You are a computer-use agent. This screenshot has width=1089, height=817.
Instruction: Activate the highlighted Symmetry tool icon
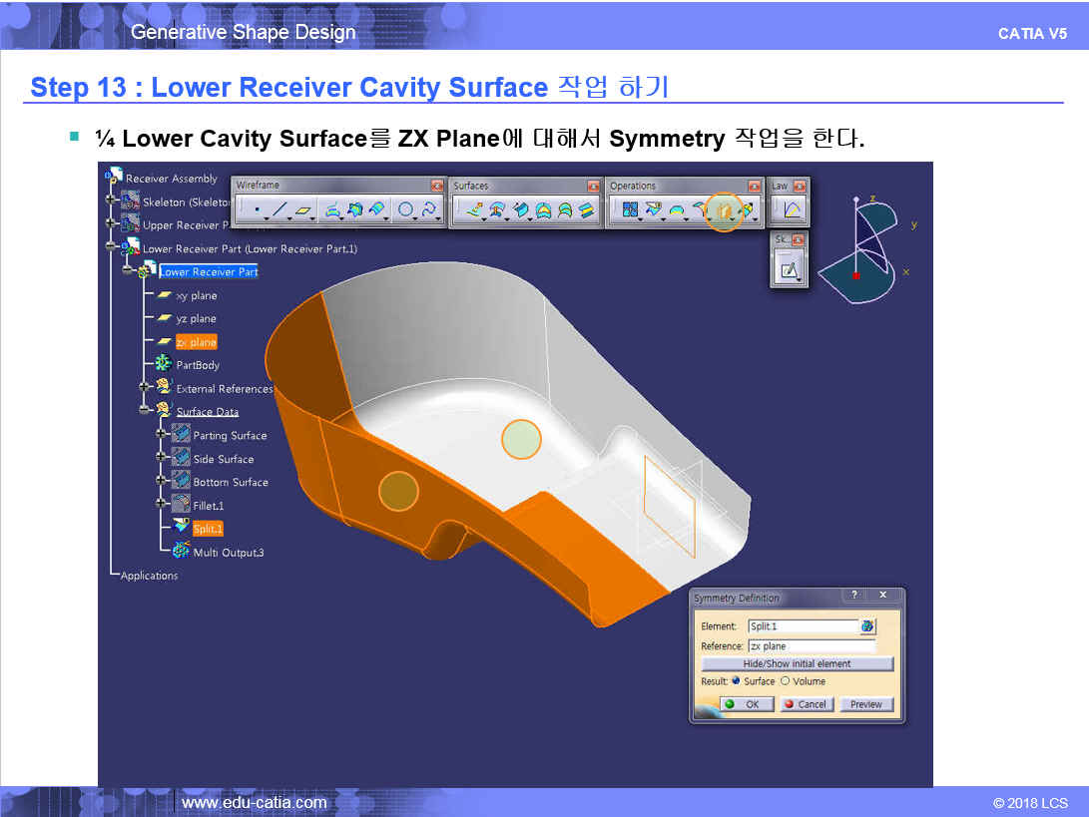click(x=724, y=210)
